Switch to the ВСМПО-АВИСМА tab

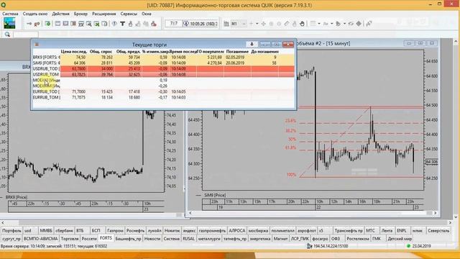(x=40, y=239)
